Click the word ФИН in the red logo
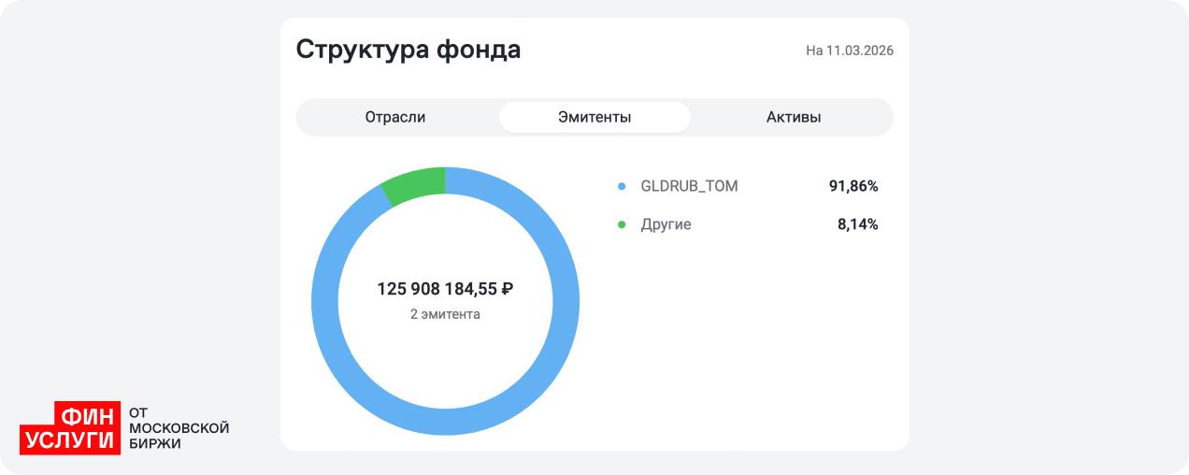 click(x=88, y=414)
